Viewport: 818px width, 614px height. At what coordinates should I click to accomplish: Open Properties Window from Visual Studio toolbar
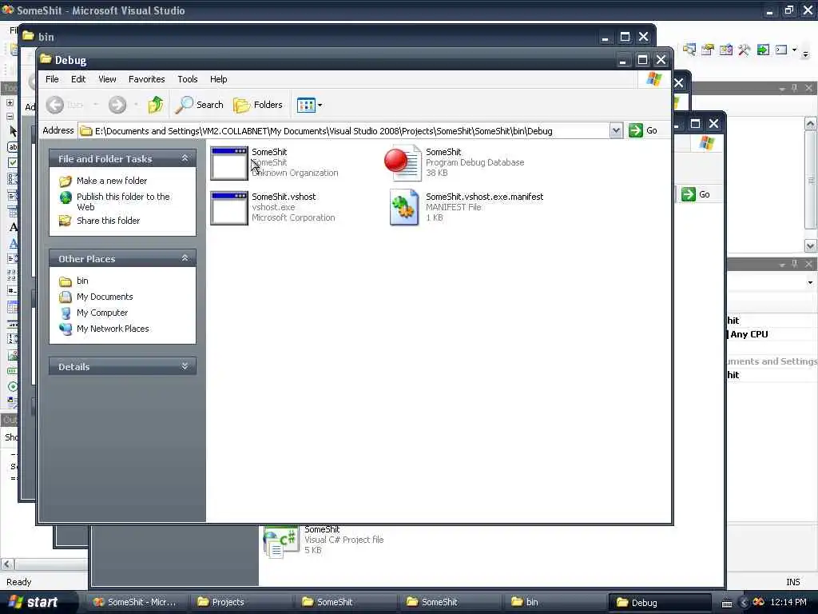point(708,50)
